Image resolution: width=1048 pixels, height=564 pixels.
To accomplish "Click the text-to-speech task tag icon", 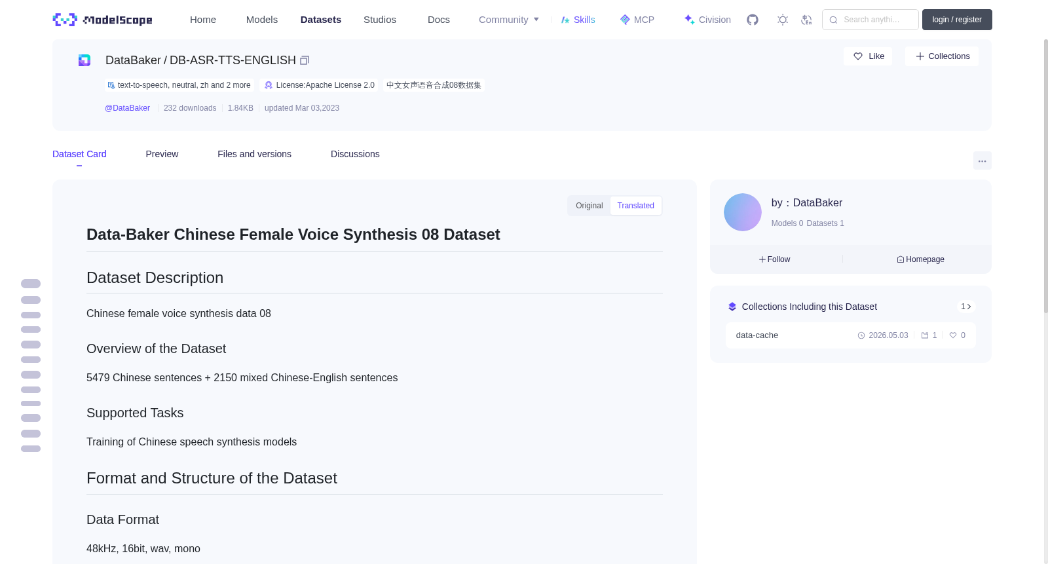I will coord(111,85).
